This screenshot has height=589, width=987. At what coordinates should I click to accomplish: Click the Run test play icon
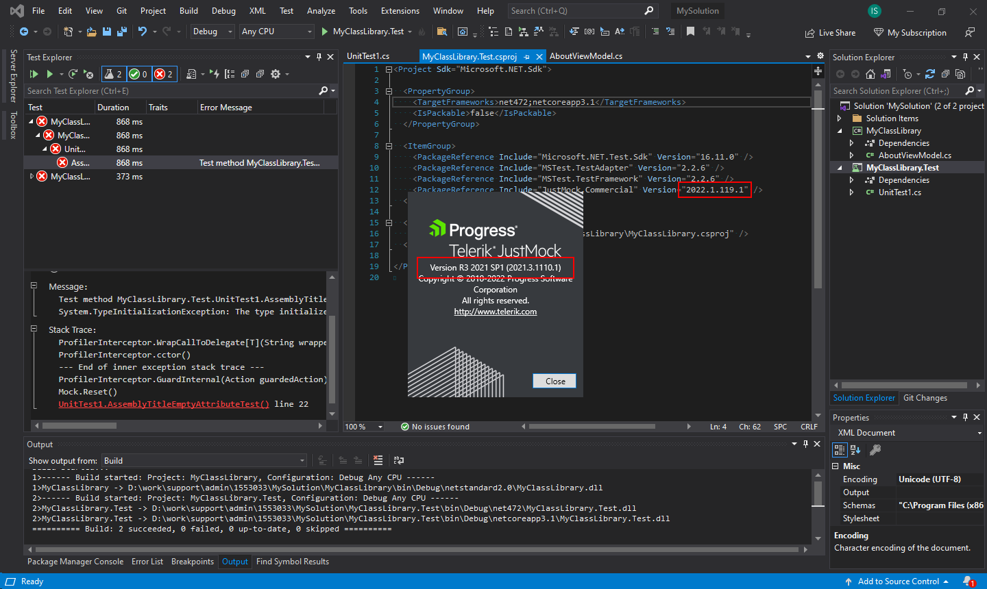[49, 74]
